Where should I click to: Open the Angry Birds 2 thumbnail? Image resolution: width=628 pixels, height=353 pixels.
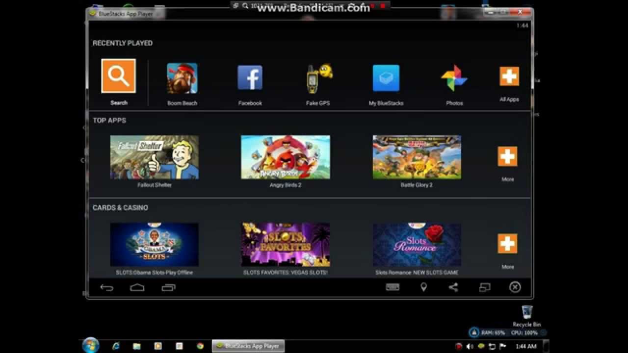(x=286, y=157)
